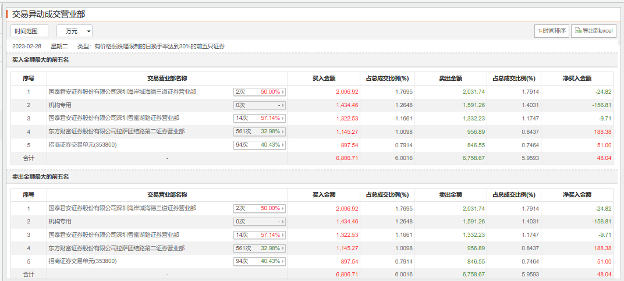The height and width of the screenshot is (281, 624).
Task: Select 0.7464 ratio in 卖出金额最大的前五名 table
Action: point(530,261)
